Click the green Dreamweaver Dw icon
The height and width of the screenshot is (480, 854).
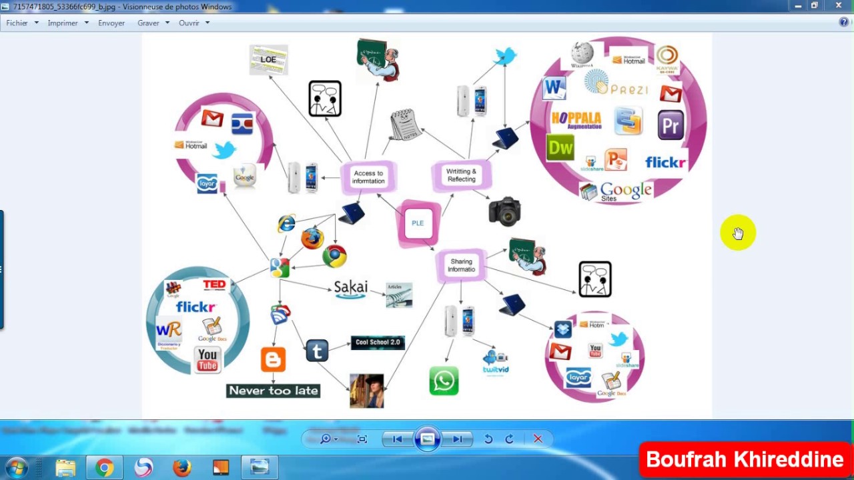560,148
